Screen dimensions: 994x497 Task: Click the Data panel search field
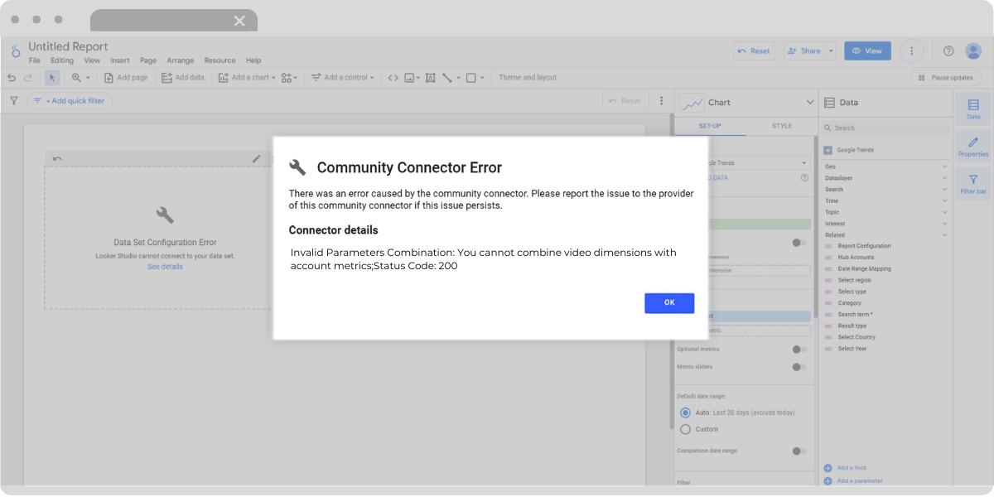[x=885, y=128]
